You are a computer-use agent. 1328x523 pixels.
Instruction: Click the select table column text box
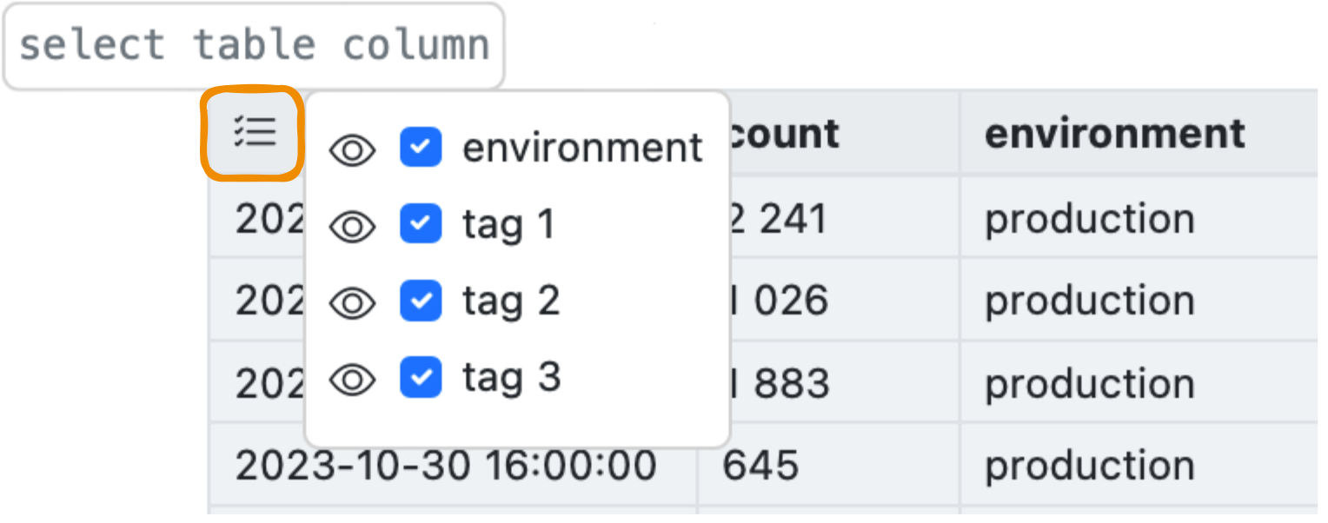pyautogui.click(x=254, y=45)
